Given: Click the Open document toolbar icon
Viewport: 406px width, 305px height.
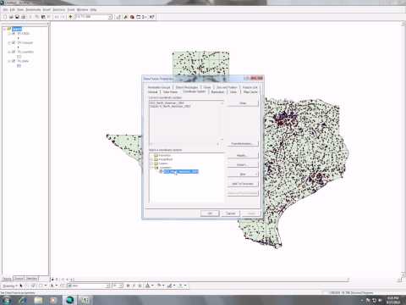Looking at the screenshot, I should pyautogui.click(x=11, y=17).
